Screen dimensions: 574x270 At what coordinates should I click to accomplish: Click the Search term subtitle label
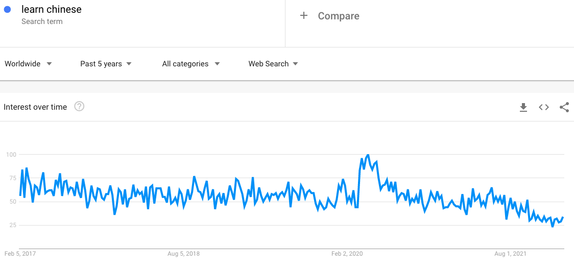[42, 21]
